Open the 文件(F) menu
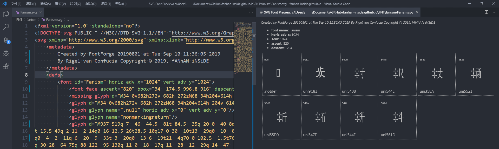This screenshot has width=499, height=149. coord(16,4)
